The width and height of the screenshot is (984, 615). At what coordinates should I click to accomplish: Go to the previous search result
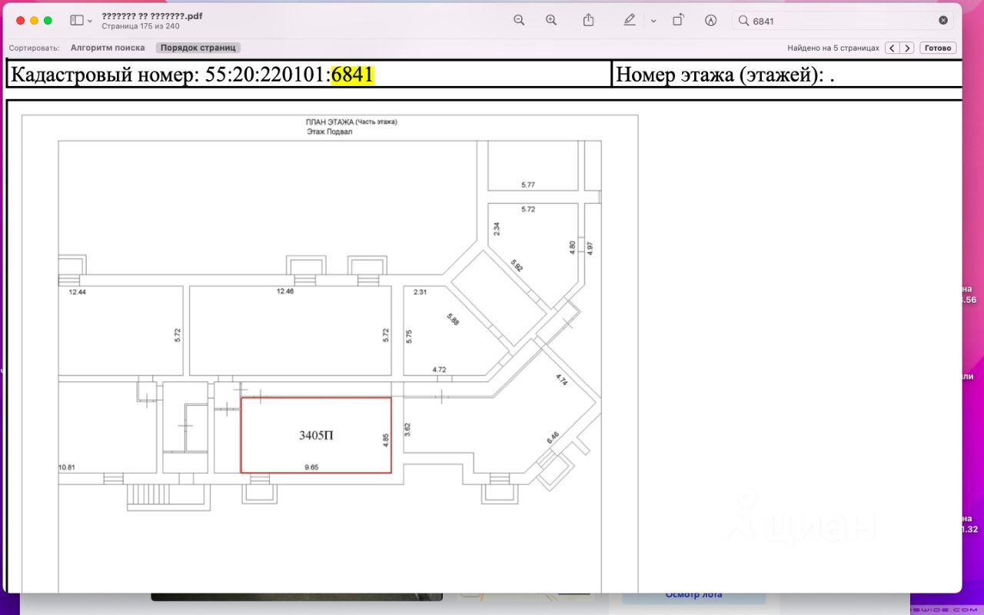coord(892,48)
